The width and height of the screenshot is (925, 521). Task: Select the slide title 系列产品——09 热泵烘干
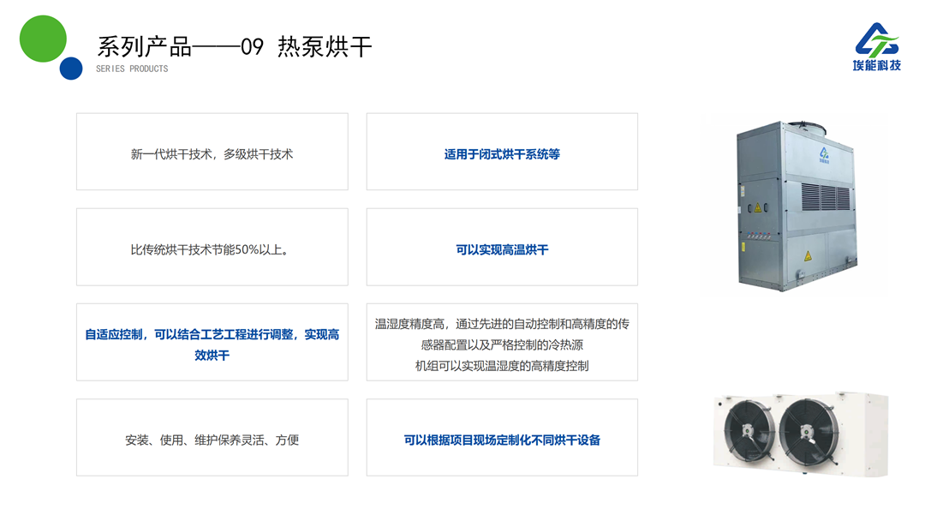[x=235, y=46]
